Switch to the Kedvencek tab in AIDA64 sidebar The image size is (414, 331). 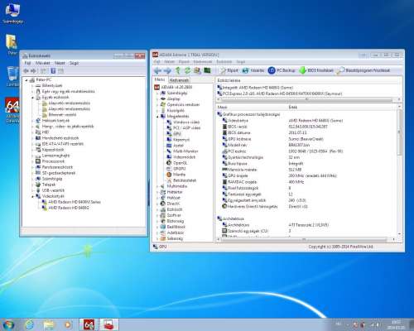point(179,80)
